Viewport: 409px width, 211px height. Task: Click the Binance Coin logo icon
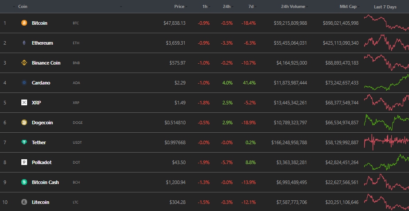(24, 63)
